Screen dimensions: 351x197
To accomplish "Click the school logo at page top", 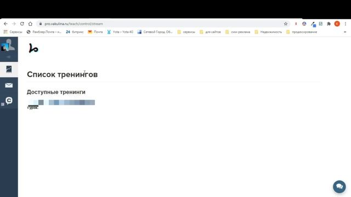I will 33,48.
